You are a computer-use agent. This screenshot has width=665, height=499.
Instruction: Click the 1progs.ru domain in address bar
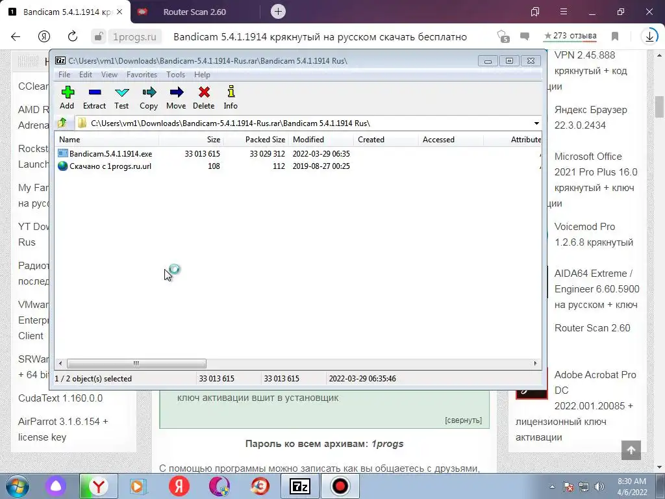tap(134, 37)
